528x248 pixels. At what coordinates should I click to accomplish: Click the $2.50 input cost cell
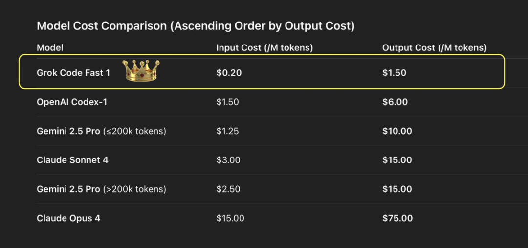[x=228, y=189]
